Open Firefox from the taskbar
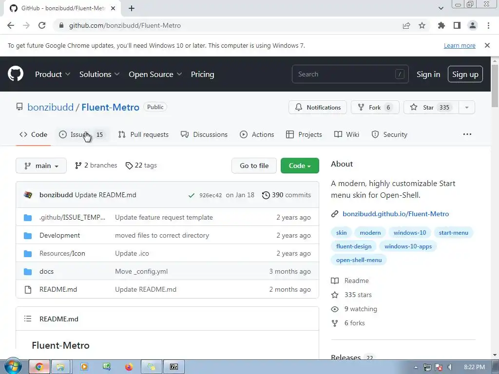 129,367
